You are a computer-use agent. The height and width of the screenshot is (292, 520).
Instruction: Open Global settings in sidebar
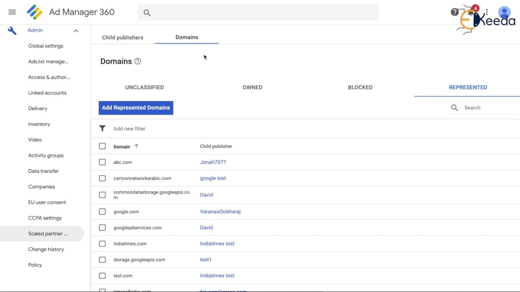46,46
